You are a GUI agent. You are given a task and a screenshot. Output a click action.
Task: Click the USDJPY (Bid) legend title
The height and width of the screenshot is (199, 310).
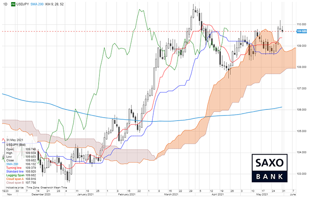(16, 145)
